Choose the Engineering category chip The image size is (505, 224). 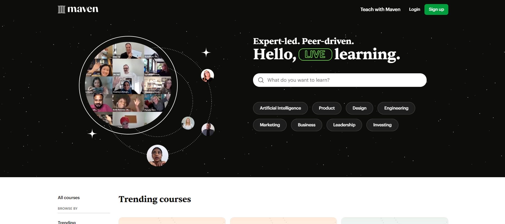(x=396, y=108)
